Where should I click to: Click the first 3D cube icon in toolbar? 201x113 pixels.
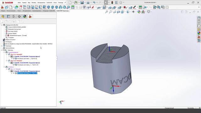pos(49,7)
